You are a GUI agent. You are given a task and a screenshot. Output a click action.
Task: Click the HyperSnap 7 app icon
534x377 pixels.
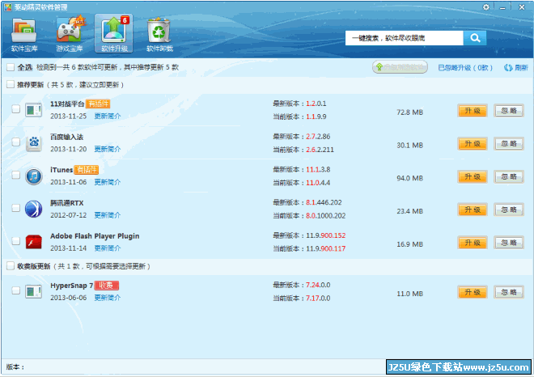pos(34,292)
